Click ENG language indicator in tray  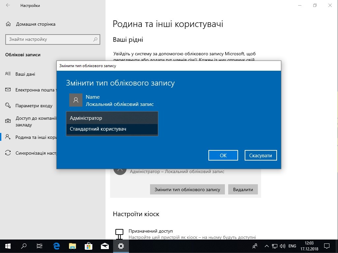(292, 246)
